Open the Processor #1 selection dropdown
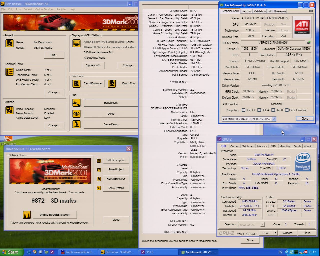 (x=262, y=224)
